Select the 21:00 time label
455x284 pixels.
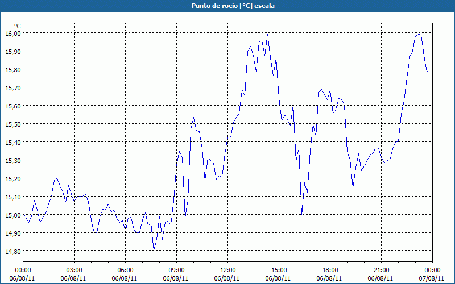[381, 270]
